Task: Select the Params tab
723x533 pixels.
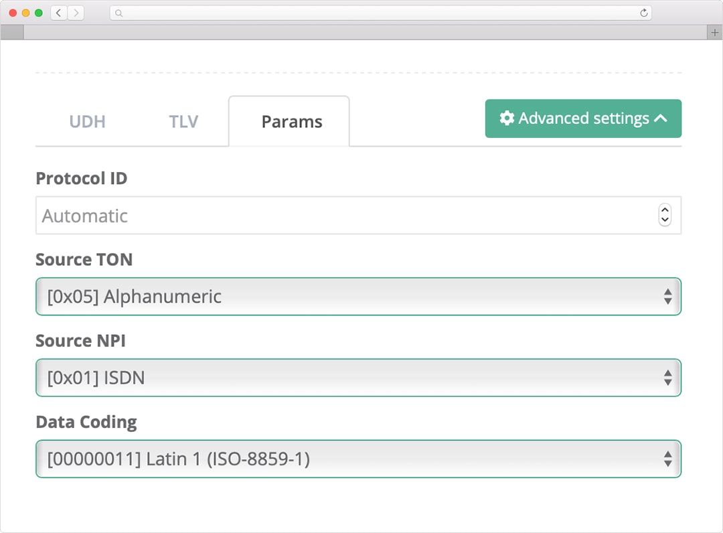Action: tap(289, 121)
